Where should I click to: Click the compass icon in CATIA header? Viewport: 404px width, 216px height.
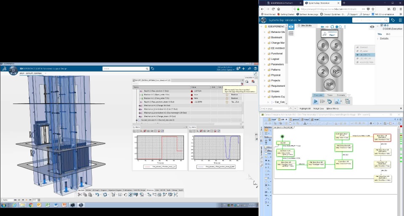pos(13,70)
